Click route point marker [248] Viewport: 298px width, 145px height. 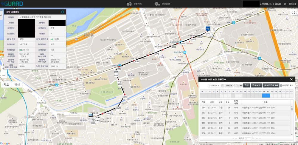125,97
